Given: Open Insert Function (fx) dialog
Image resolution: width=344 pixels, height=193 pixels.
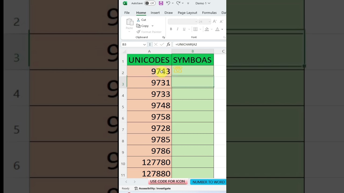Looking at the screenshot, I should (169, 44).
